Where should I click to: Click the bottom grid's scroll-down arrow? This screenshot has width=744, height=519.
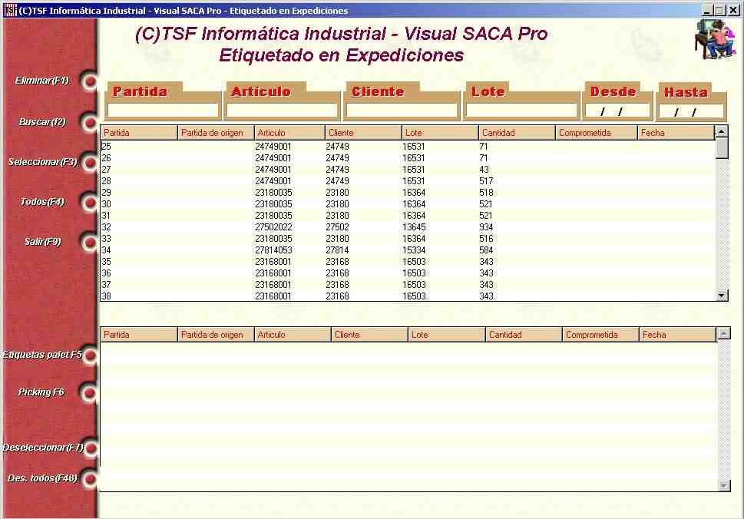tap(723, 485)
